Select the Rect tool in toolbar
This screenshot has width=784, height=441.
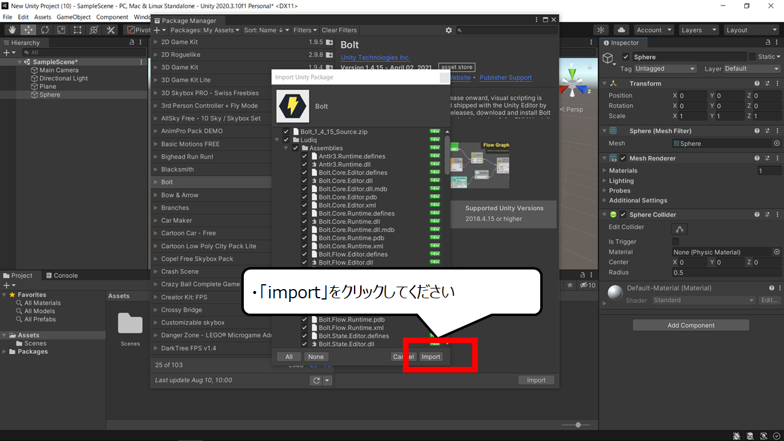pyautogui.click(x=78, y=30)
